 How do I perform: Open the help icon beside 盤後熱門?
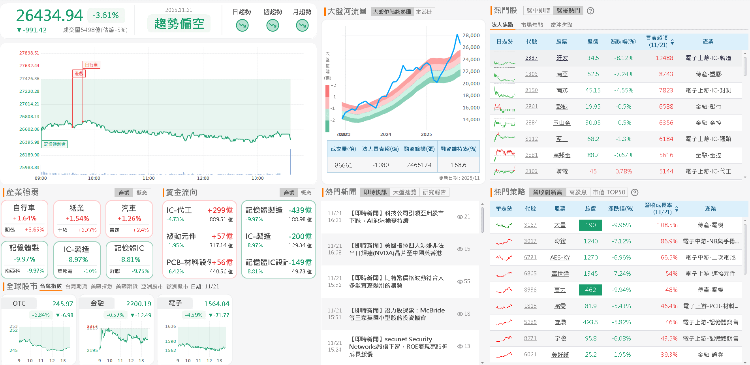pos(590,11)
